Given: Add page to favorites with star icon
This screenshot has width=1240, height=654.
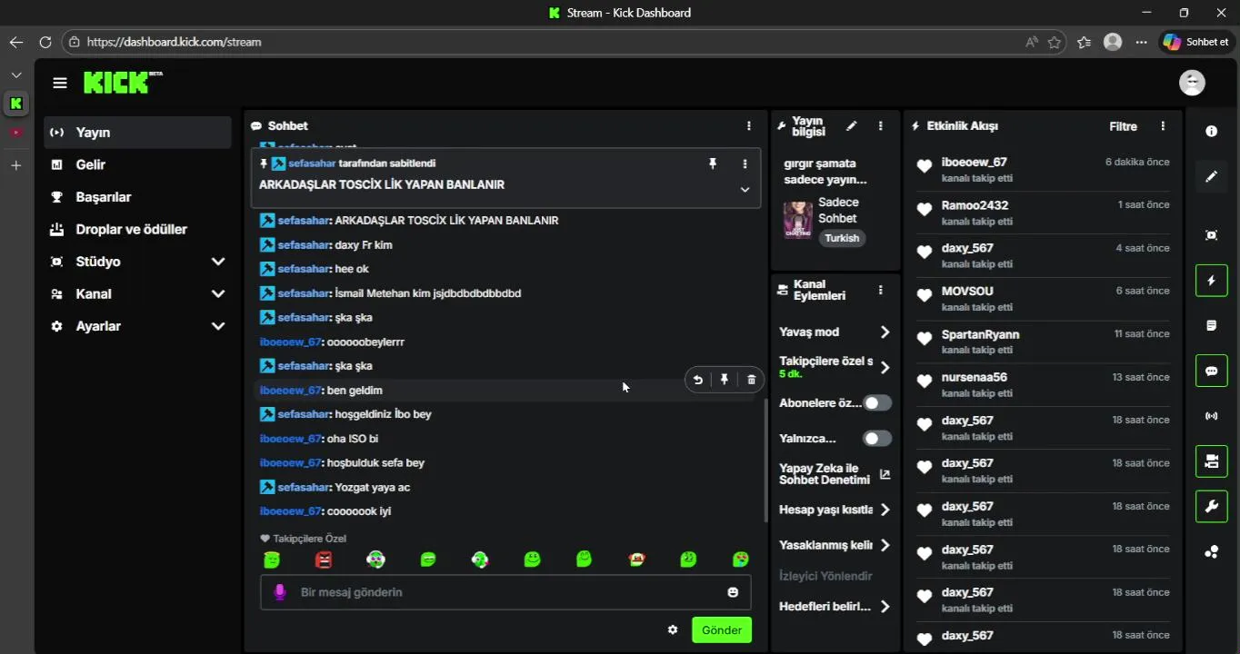Looking at the screenshot, I should click(x=1054, y=42).
